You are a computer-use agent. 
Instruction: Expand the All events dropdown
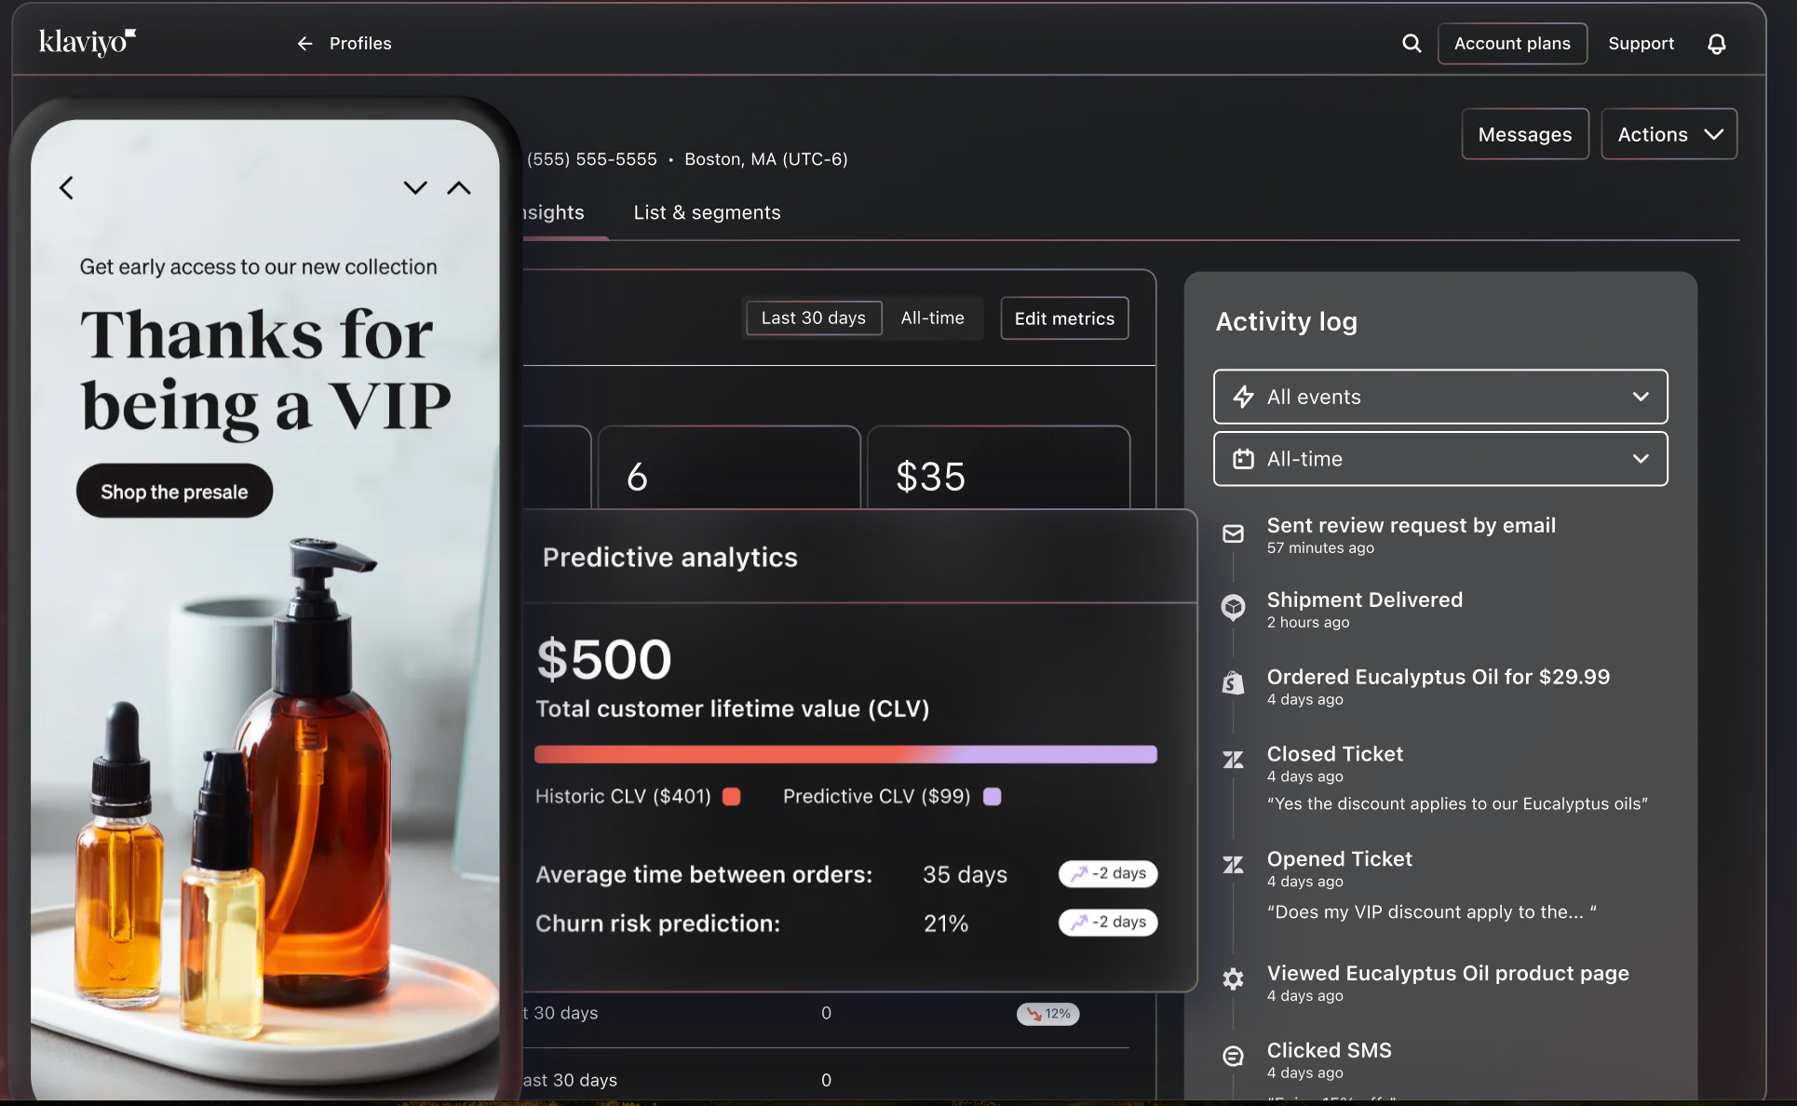pyautogui.click(x=1439, y=397)
